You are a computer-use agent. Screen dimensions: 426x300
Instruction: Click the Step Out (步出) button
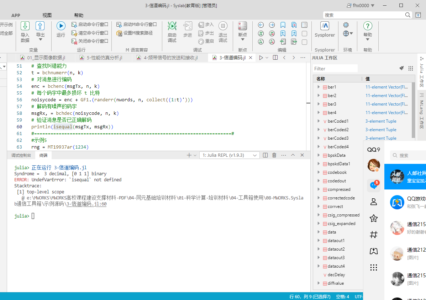tap(206, 33)
